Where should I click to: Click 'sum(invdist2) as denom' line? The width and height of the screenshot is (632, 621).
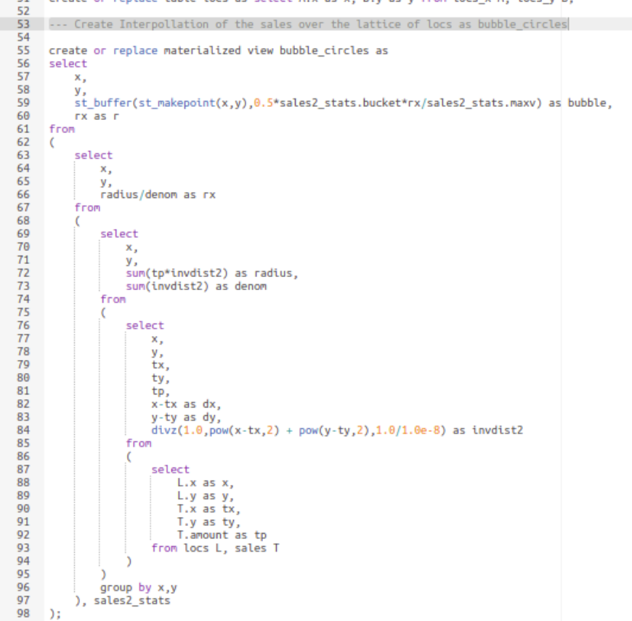195,286
